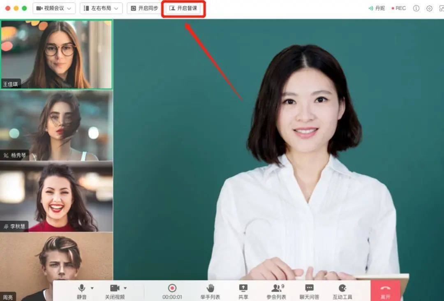Open the 左右布局 layout dropdown

click(101, 8)
